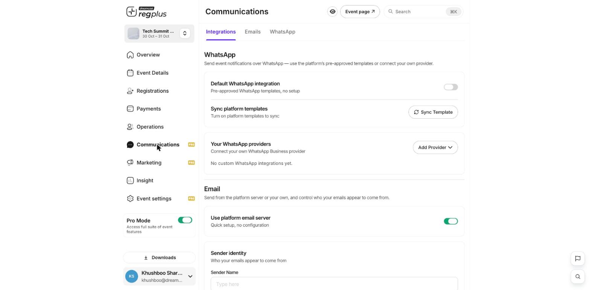Click the regplus logo
This screenshot has width=590, height=290.
click(x=146, y=12)
